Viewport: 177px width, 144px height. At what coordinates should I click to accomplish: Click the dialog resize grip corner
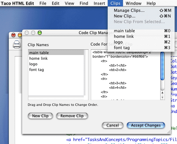coord(169,132)
